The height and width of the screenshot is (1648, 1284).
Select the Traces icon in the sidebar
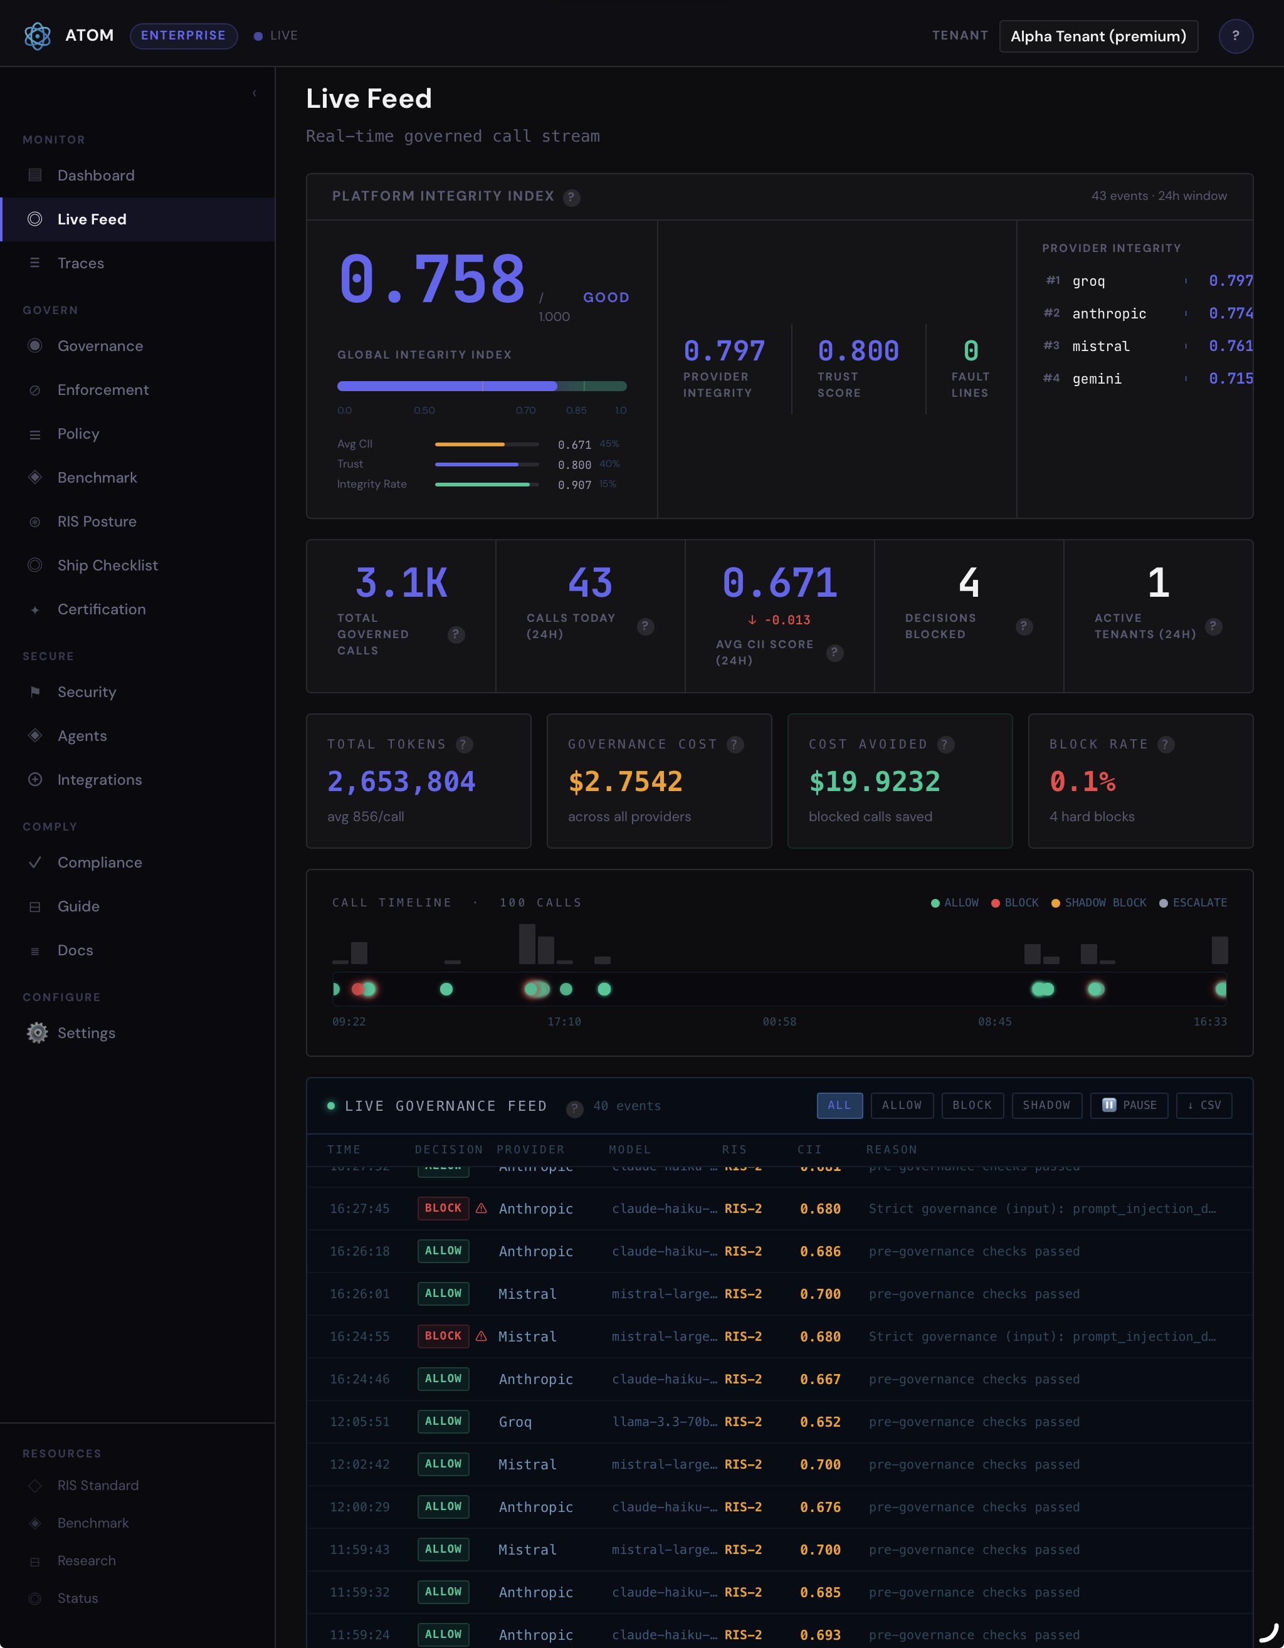[x=36, y=263]
